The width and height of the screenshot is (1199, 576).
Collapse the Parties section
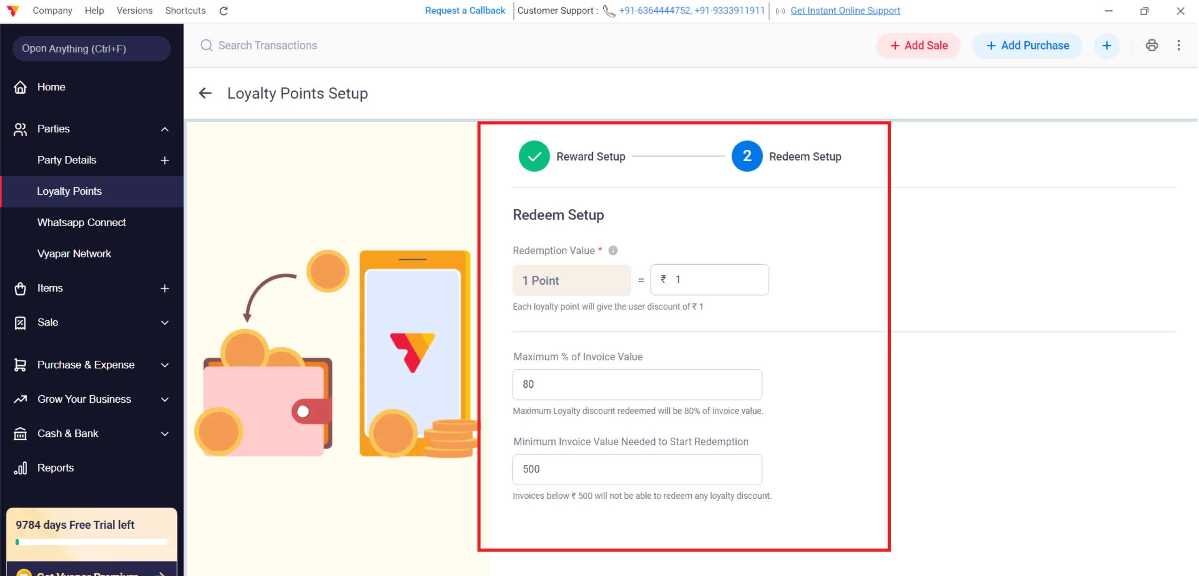coord(164,129)
